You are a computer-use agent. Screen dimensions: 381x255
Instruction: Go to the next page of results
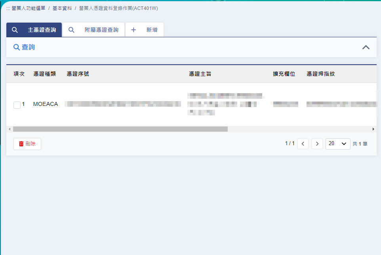coord(317,144)
